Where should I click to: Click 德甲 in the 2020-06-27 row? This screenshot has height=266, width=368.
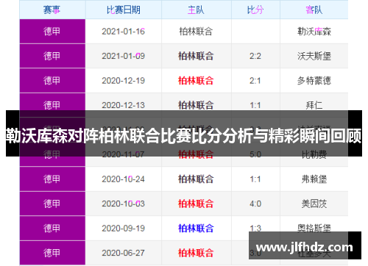[52, 253]
